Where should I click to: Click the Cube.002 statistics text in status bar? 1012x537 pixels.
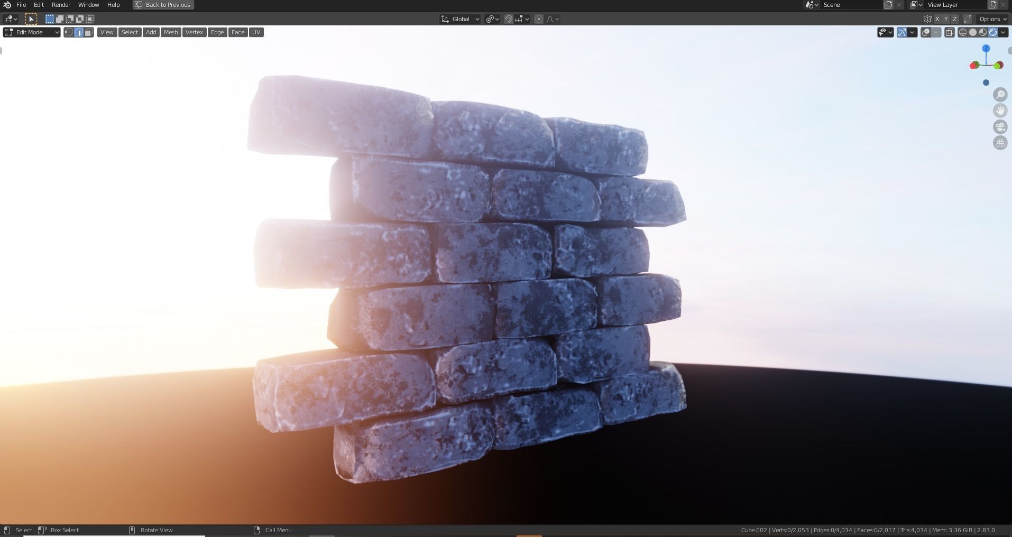click(868, 530)
